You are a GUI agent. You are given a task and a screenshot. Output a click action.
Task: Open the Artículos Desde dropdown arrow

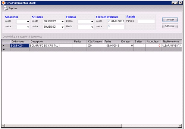(62, 22)
